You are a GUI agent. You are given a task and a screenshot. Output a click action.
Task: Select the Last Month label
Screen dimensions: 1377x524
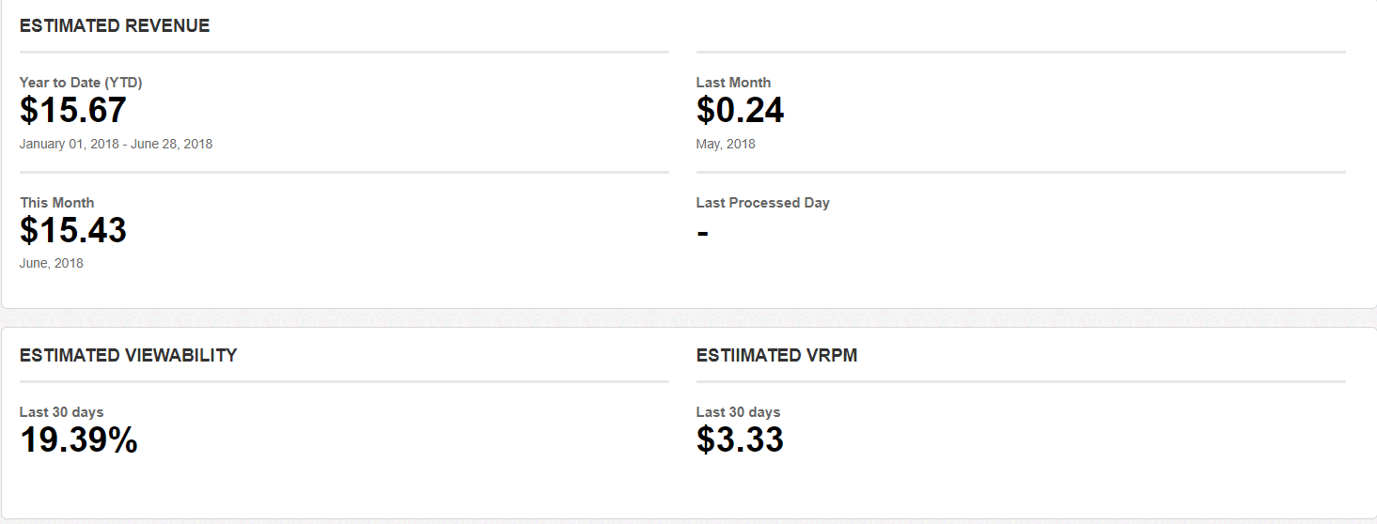click(733, 83)
